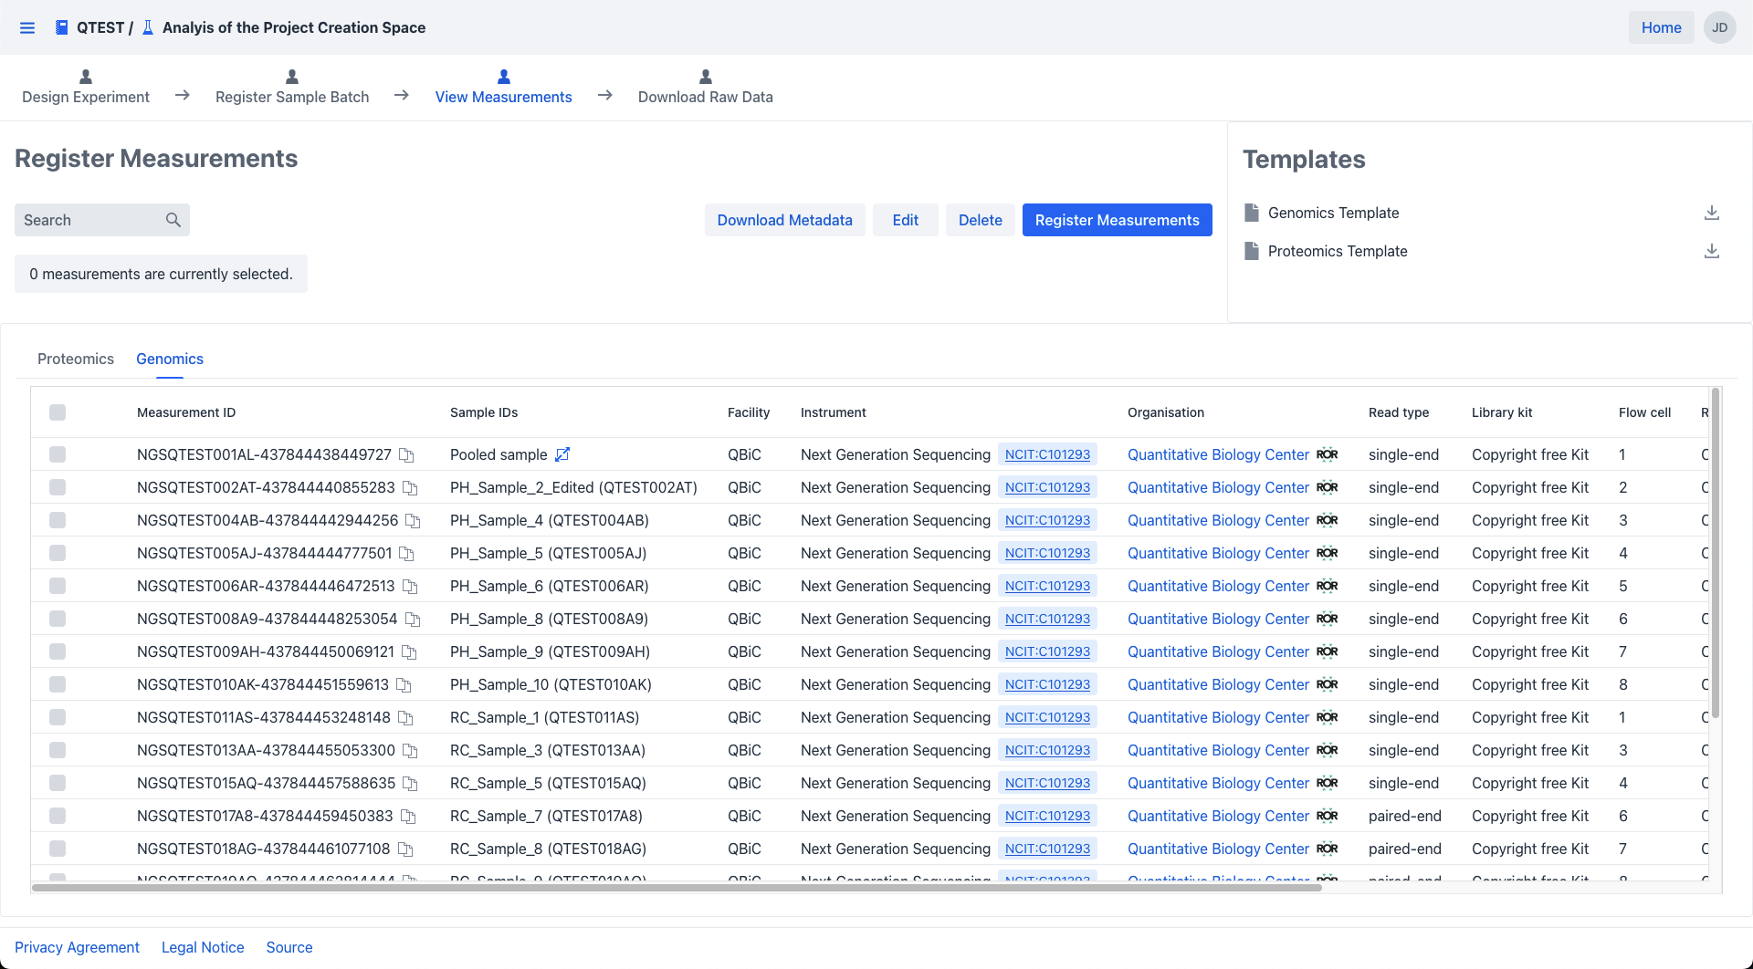Switch to the Proteomics tab
Image resolution: width=1753 pixels, height=969 pixels.
(76, 359)
